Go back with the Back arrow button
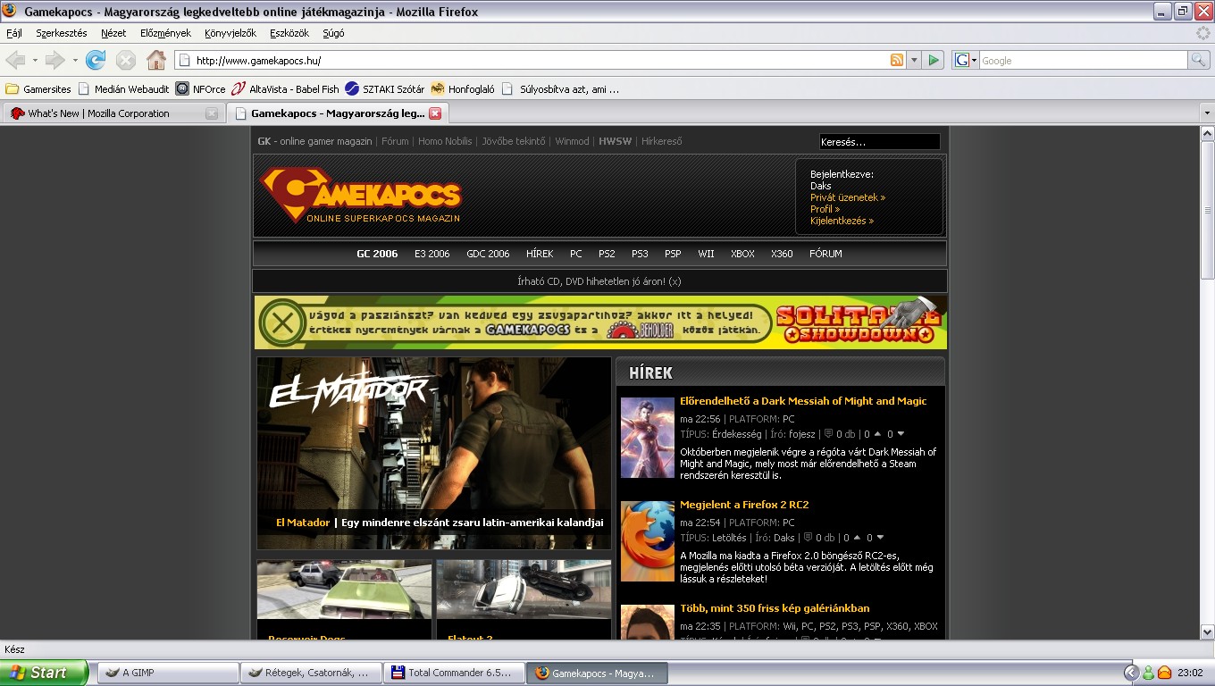The image size is (1215, 686). pos(15,60)
